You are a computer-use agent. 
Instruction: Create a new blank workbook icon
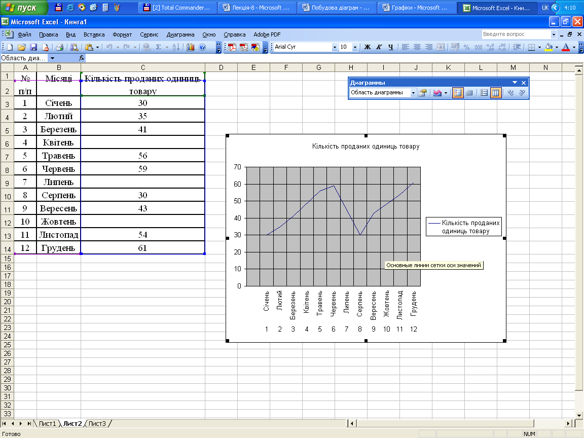[x=10, y=47]
